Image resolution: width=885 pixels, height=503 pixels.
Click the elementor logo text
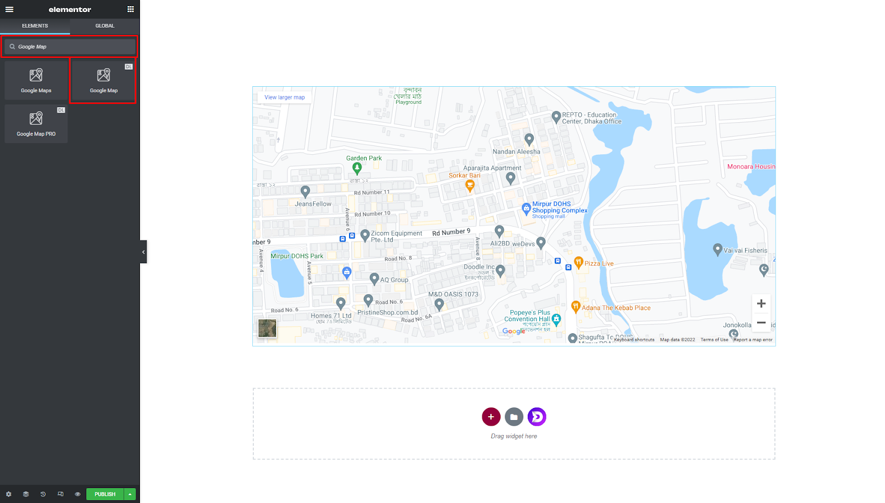tap(70, 9)
